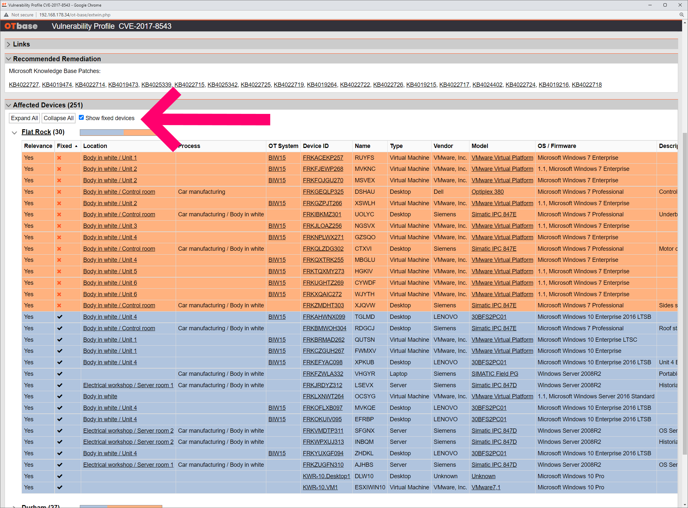Click the Chrome zoom magnifier icon
This screenshot has width=688, height=508.
[681, 15]
